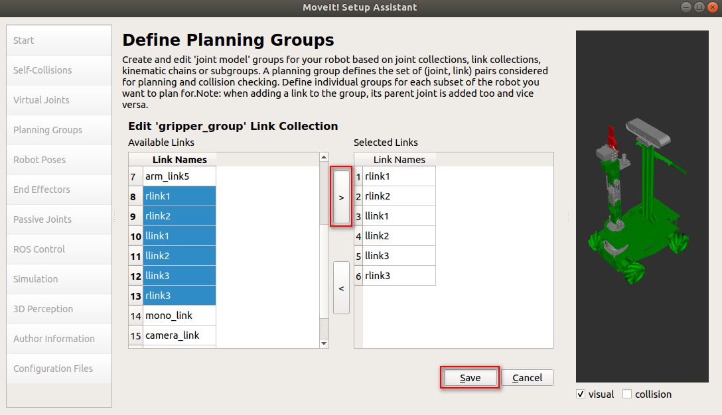Select rlink1 in the Available Links list
The height and width of the screenshot is (415, 722).
pos(179,196)
